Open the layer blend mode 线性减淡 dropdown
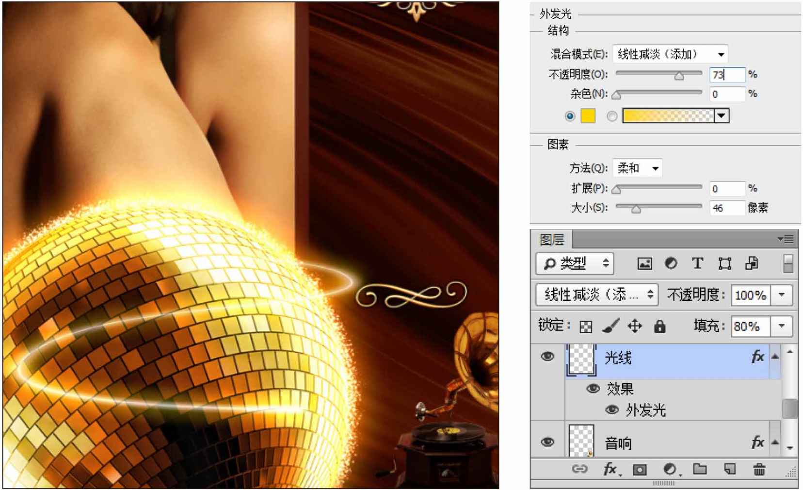803x490 pixels. point(597,294)
